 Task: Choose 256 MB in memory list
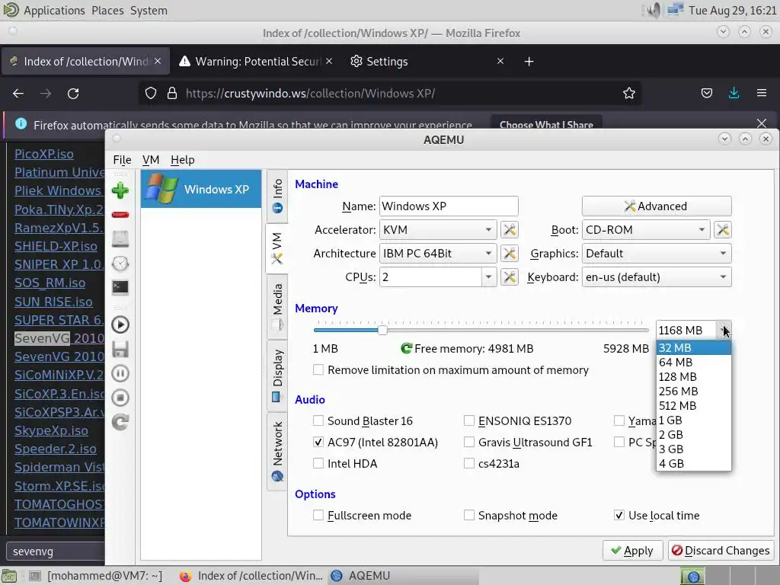[x=693, y=392]
